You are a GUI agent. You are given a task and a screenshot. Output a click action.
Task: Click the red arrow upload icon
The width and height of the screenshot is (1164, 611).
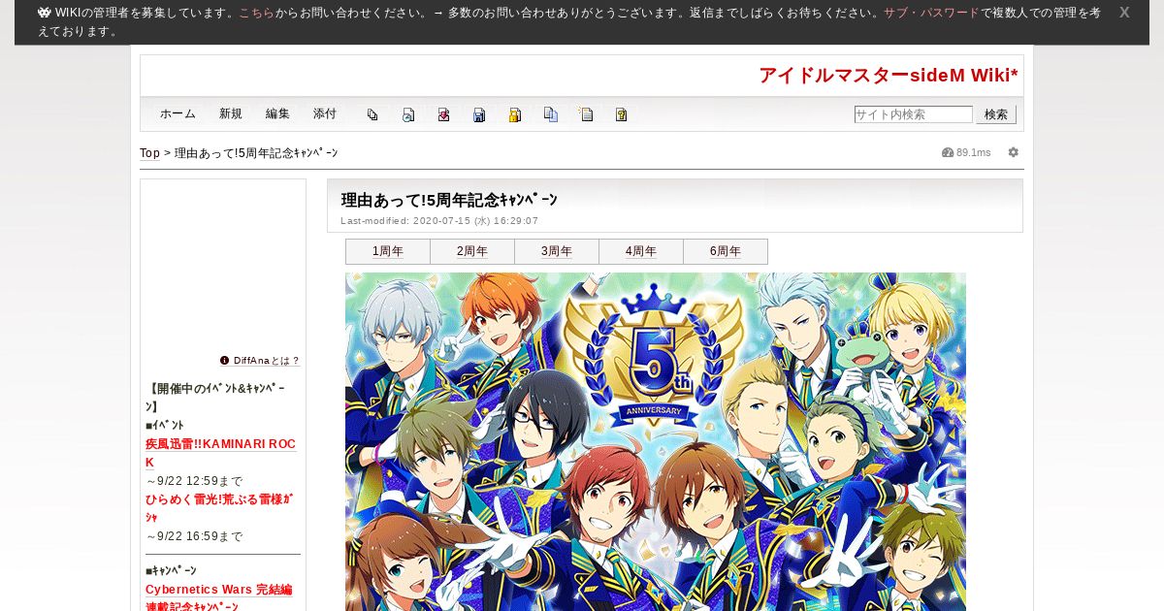[443, 114]
